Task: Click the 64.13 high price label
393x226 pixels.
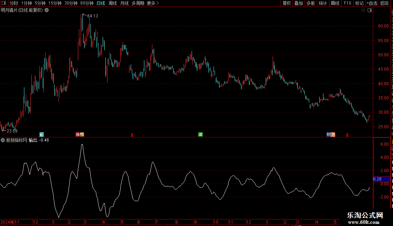Action: pos(93,16)
